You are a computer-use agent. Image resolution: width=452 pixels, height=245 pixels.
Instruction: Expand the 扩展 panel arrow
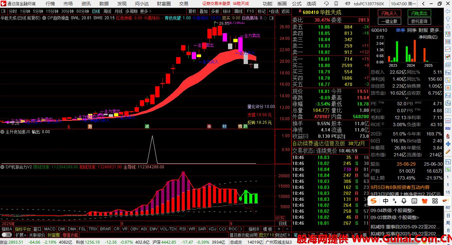[x=21, y=235]
